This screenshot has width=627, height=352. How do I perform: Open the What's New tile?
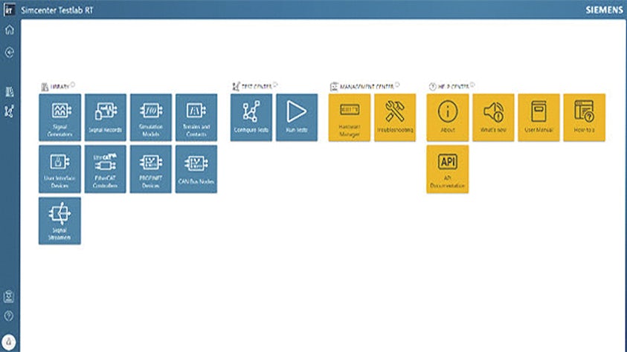click(x=493, y=117)
